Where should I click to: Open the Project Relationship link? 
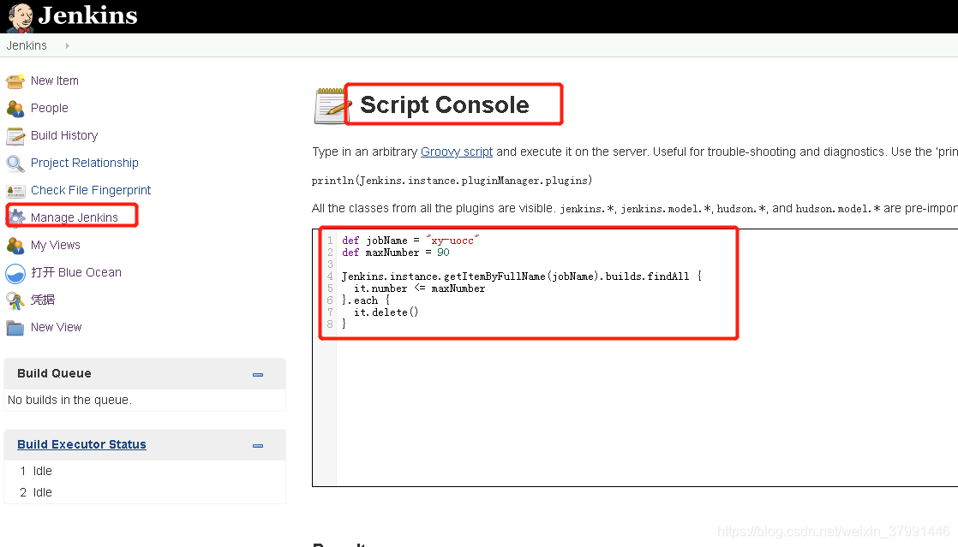click(84, 163)
